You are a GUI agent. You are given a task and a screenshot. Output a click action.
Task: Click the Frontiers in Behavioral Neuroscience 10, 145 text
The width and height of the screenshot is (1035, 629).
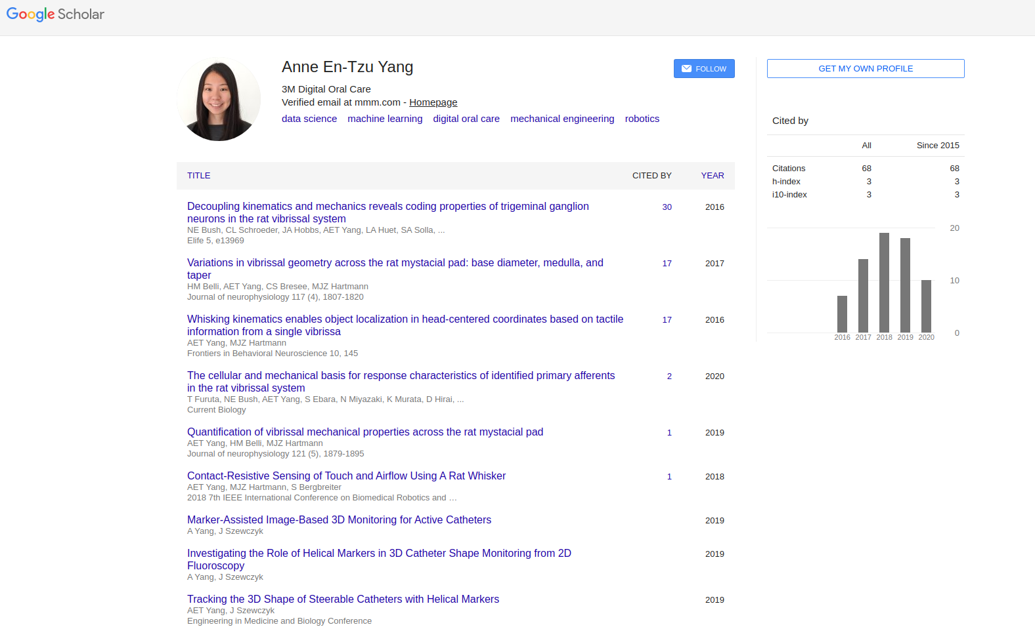click(273, 354)
